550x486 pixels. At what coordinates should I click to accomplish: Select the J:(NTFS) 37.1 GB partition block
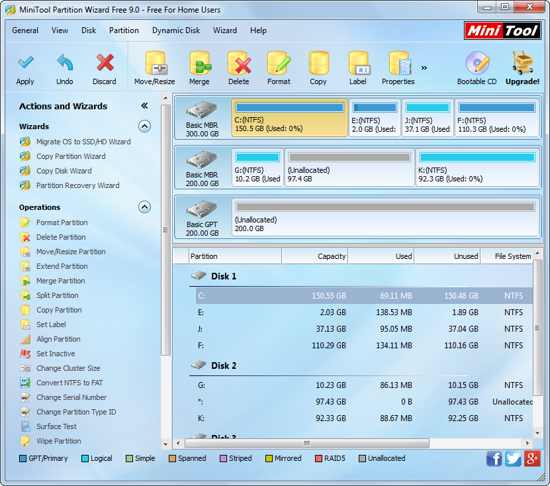point(428,118)
